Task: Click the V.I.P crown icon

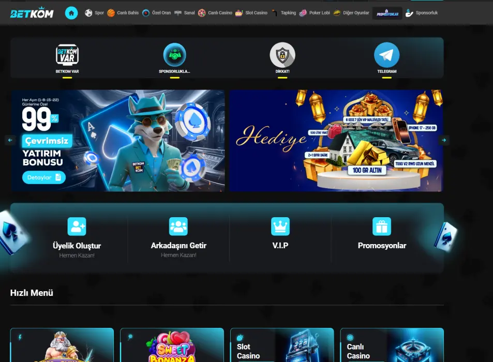Action: point(280,227)
